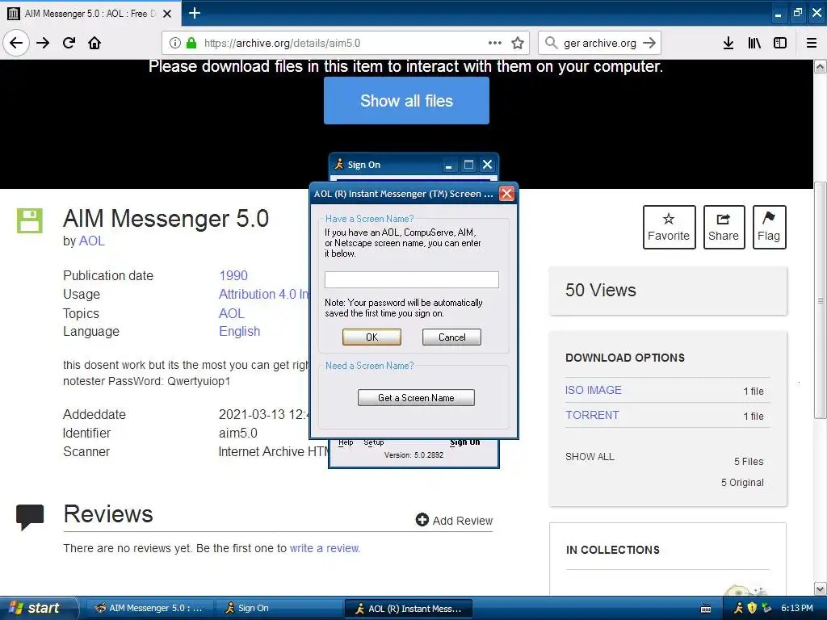
Task: Click the green secure padlock icon
Action: pyautogui.click(x=191, y=43)
